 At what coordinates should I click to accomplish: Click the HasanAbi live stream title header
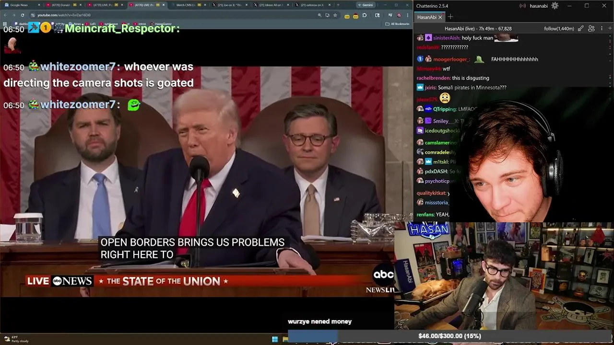478,29
